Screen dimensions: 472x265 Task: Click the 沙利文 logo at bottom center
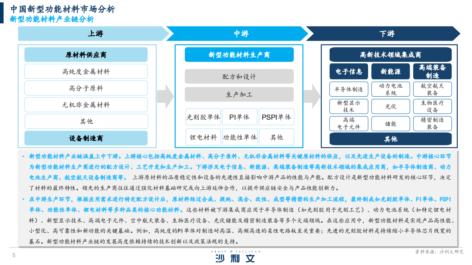pyautogui.click(x=236, y=257)
